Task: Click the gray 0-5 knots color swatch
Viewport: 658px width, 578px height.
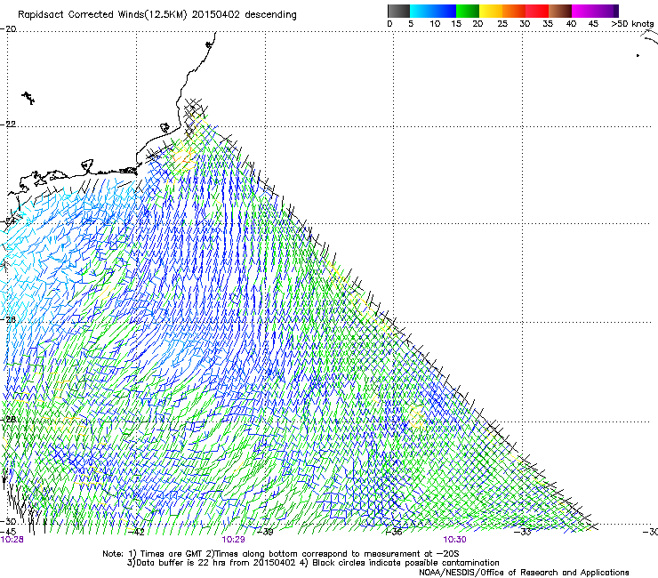Action: point(398,11)
